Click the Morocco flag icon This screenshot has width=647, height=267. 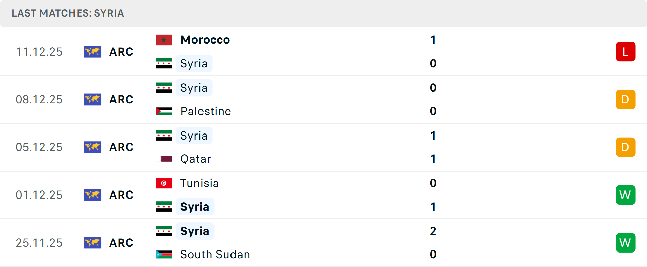pyautogui.click(x=164, y=39)
